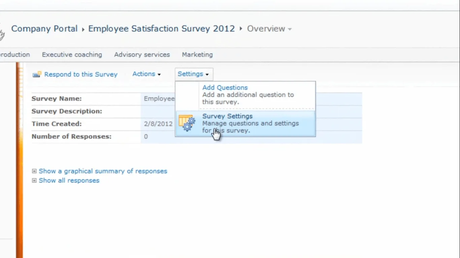Image resolution: width=460 pixels, height=258 pixels.
Task: Select the Number of Responses label
Action: pos(71,137)
